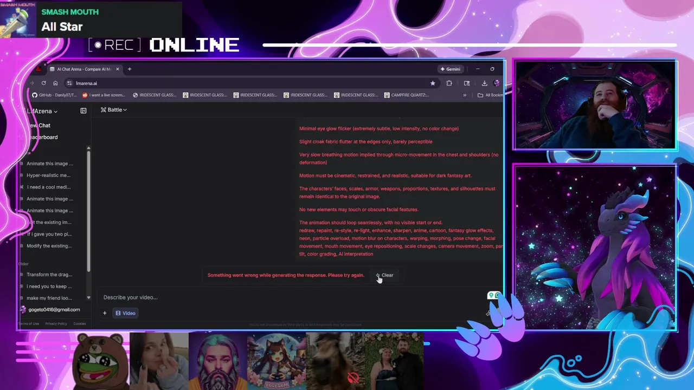Open the All Bookmarks folder
This screenshot has height=390, width=694.
click(x=491, y=95)
